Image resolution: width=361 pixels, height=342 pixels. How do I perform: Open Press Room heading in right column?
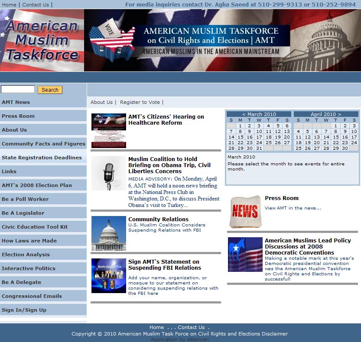coord(282,198)
